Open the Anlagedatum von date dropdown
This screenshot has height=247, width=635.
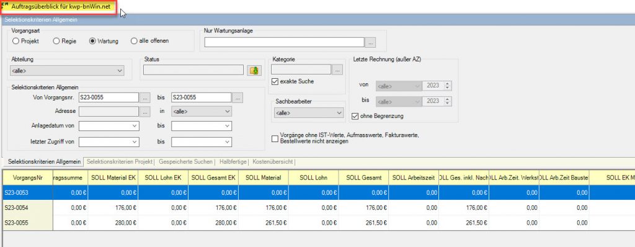coord(109,126)
